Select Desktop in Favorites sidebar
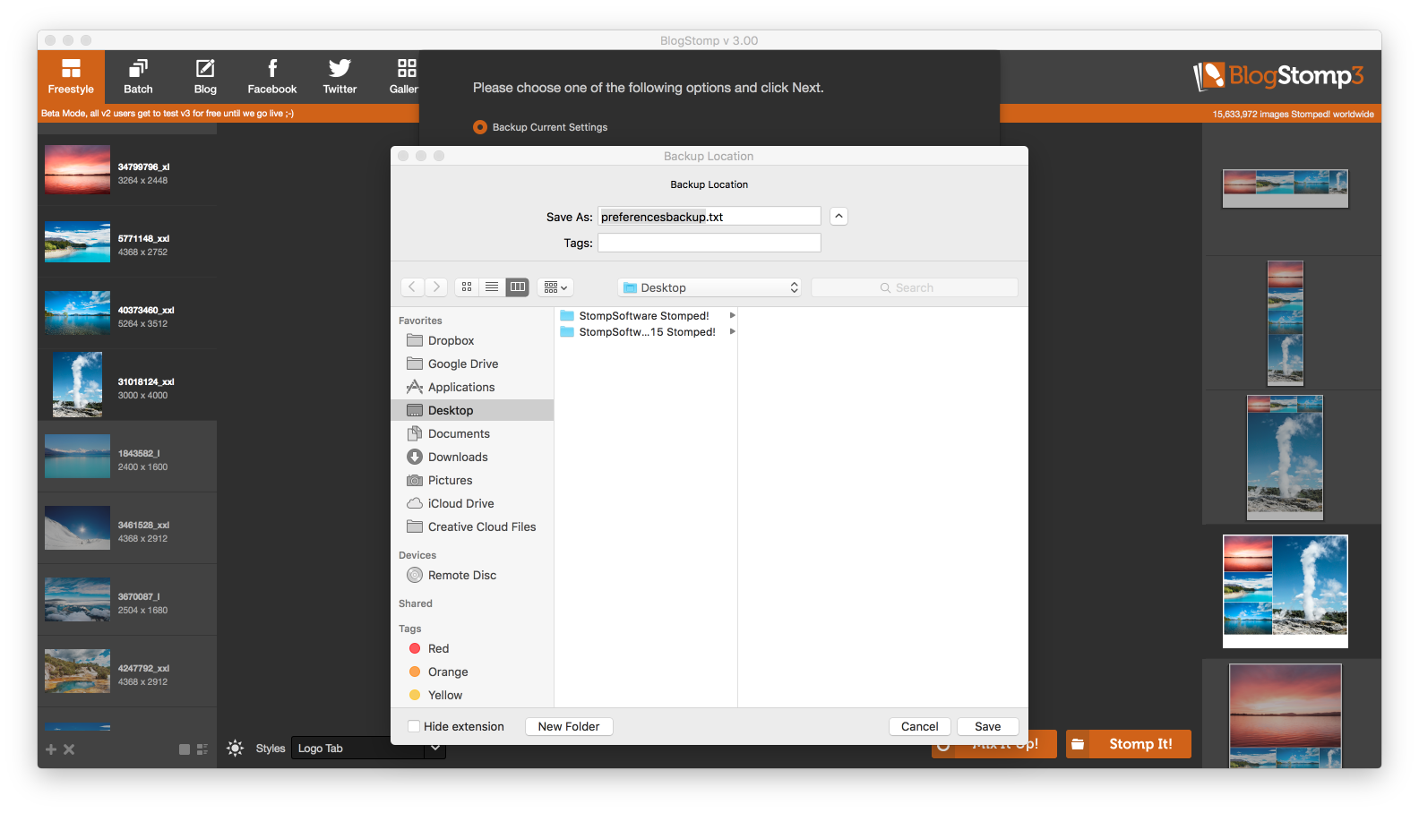The width and height of the screenshot is (1419, 813). pyautogui.click(x=473, y=410)
